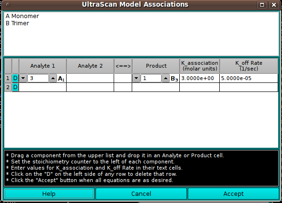282x203 pixels.
Task: Increase Analyte 1 stoichiometry counter
Action: pos(53,78)
